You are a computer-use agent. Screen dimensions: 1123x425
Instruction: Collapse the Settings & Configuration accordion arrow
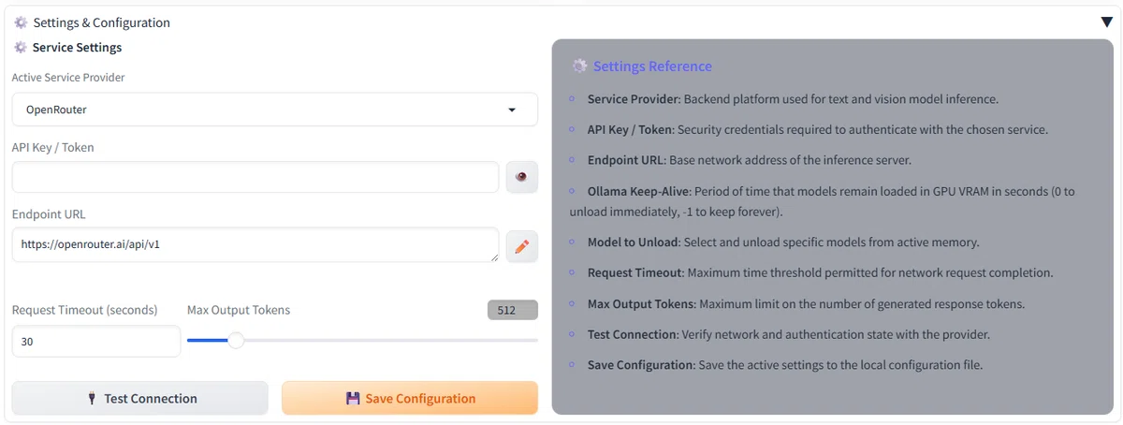[x=1106, y=22]
